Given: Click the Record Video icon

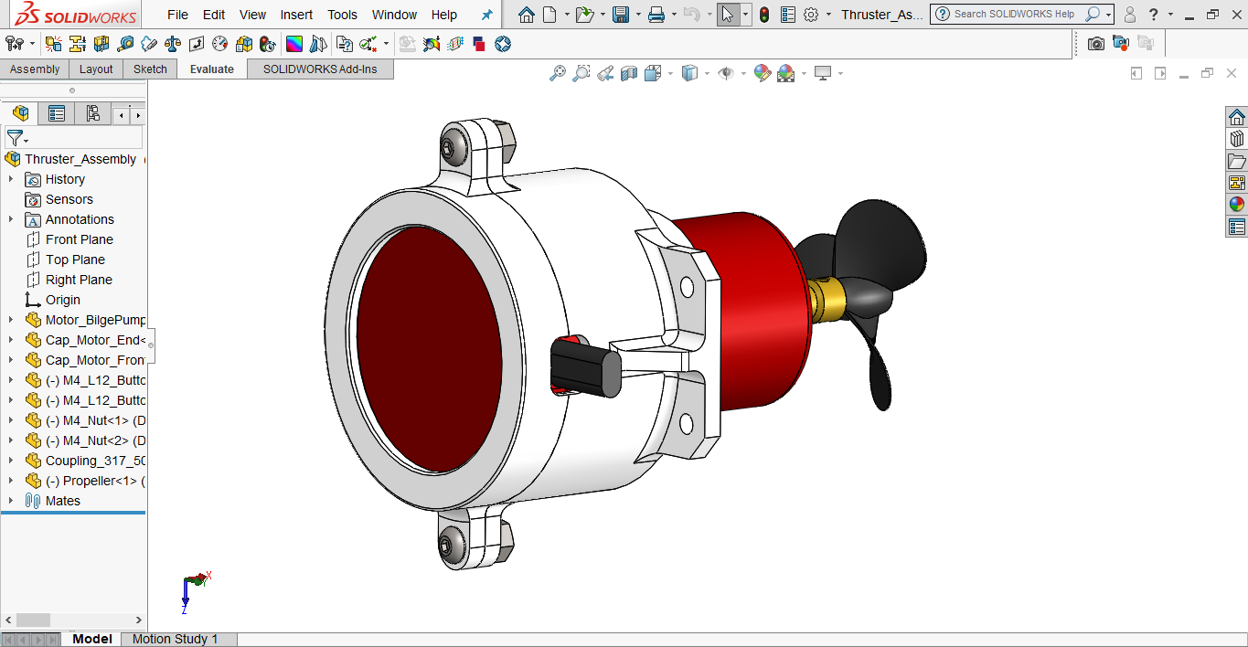Looking at the screenshot, I should tap(1121, 43).
